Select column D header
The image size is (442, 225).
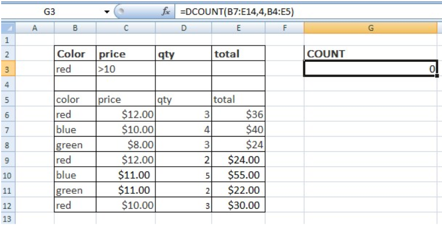184,28
